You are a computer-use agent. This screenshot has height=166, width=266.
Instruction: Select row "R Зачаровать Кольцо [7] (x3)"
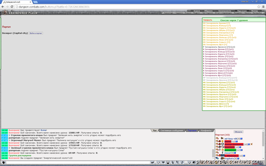click(219, 52)
